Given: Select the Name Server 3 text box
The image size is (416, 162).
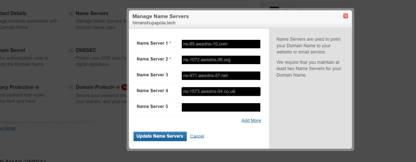Looking at the screenshot, I should pos(221,76).
